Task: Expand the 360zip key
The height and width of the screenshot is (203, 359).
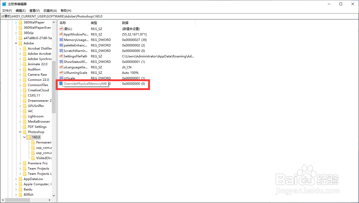Action: tap(16, 33)
